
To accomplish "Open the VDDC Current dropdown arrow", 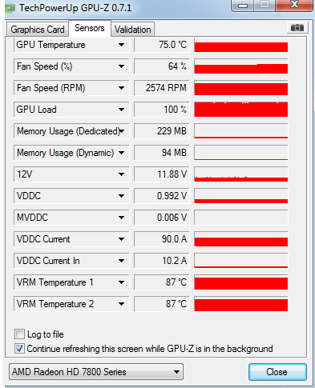I will click(x=121, y=239).
